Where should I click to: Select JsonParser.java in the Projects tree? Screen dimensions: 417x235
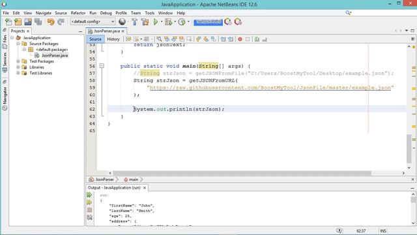pos(55,55)
